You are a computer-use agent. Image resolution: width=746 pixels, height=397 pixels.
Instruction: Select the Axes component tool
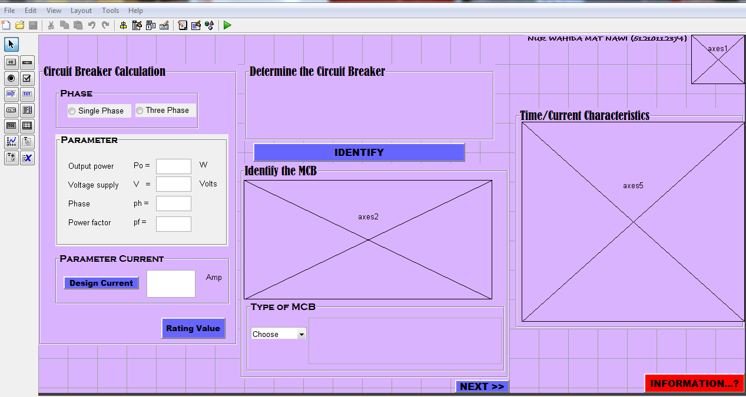[11, 141]
